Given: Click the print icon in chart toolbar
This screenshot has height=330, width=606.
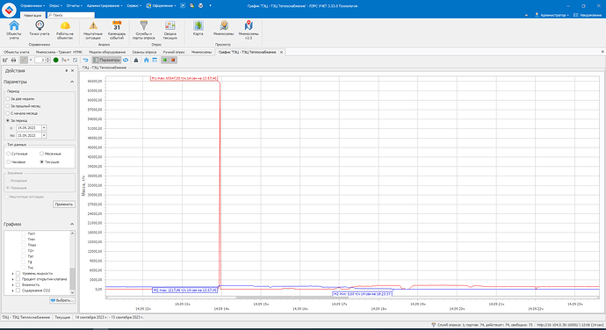Looking at the screenshot, I should click(x=13, y=60).
